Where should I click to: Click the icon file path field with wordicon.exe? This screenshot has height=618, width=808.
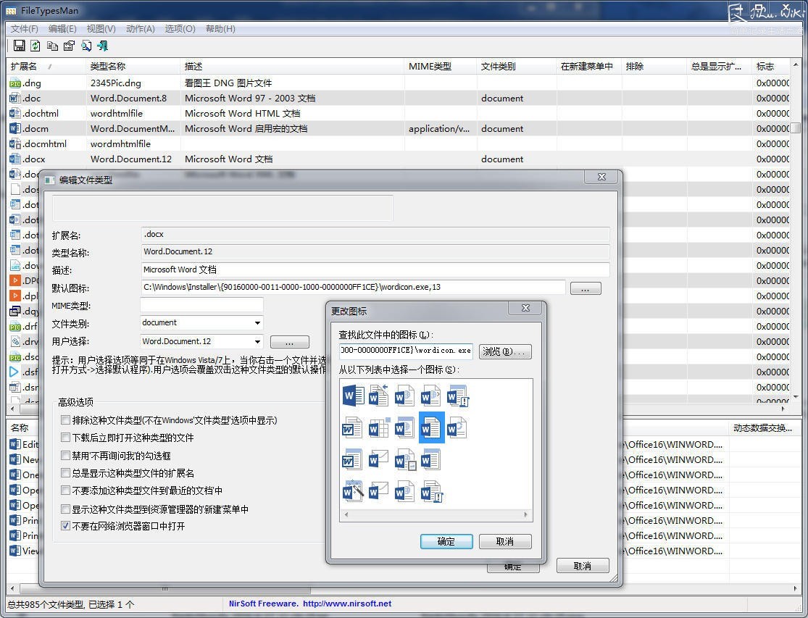(x=406, y=350)
